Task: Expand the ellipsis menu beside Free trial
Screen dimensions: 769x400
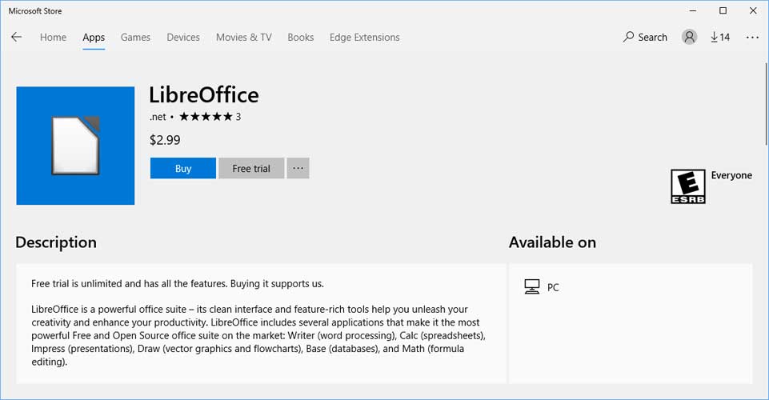Action: pyautogui.click(x=298, y=168)
